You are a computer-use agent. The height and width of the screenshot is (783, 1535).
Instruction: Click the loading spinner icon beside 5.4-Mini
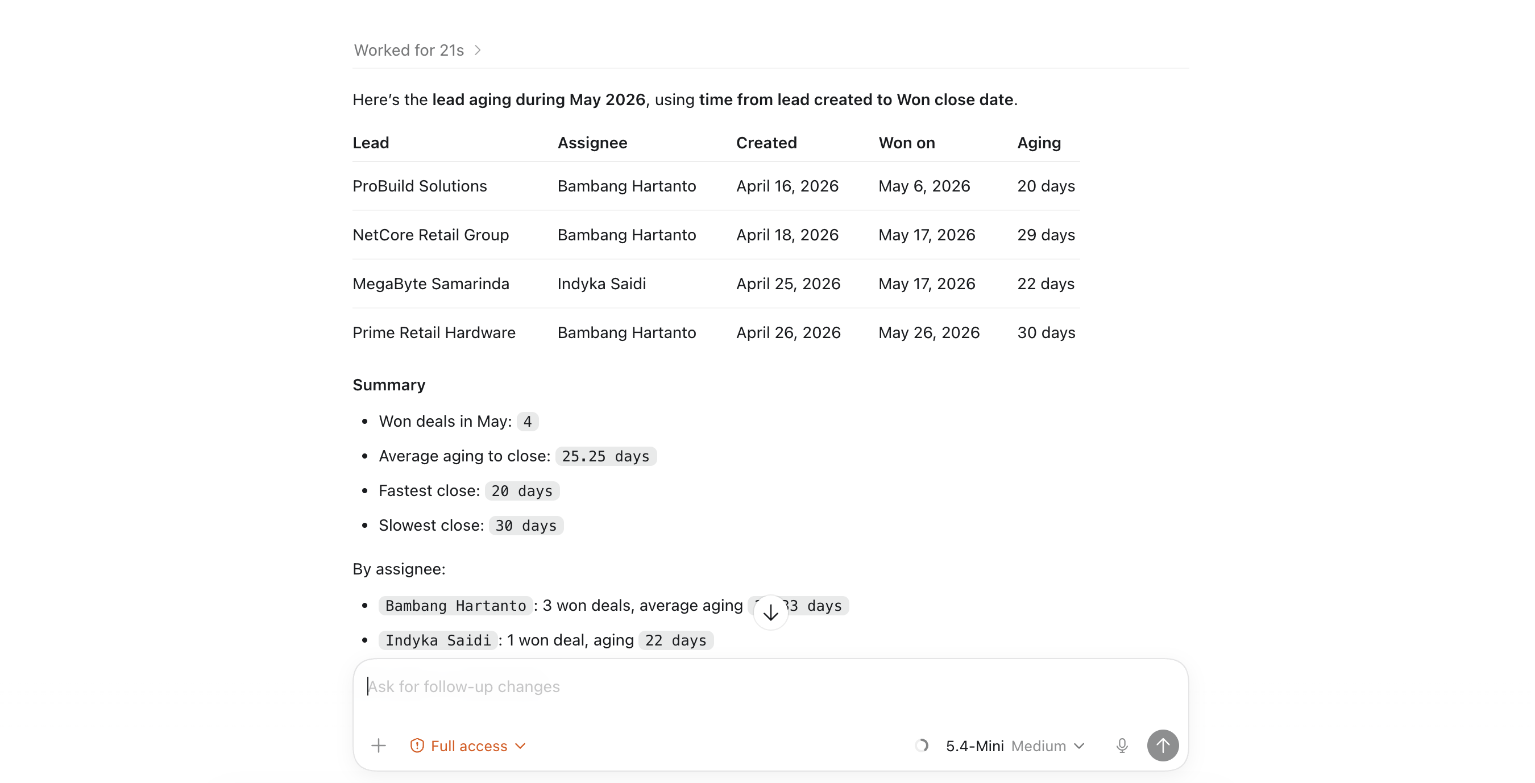pyautogui.click(x=921, y=745)
